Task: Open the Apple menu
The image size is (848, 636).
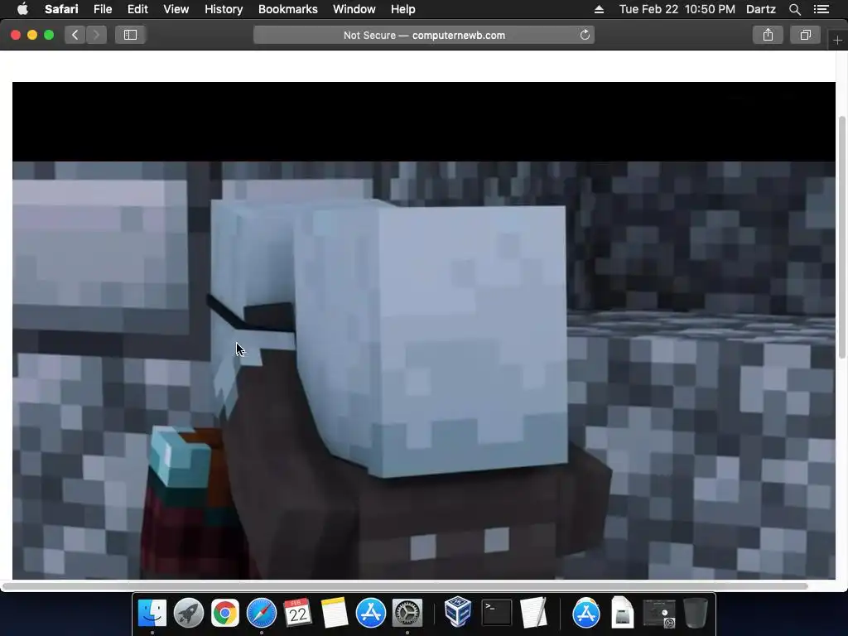Action: 22,9
